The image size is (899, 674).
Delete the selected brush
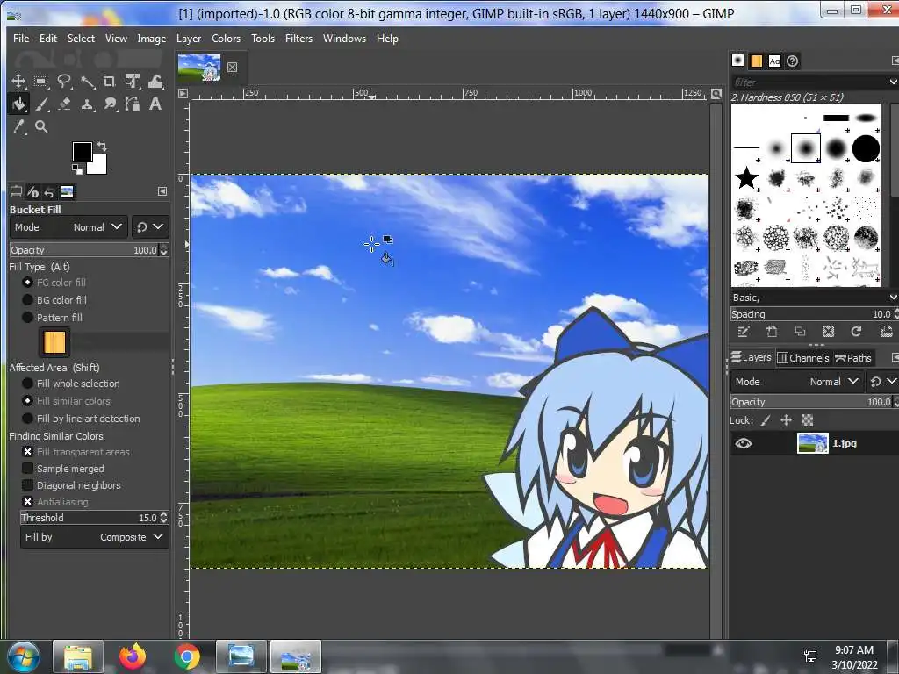(x=828, y=331)
